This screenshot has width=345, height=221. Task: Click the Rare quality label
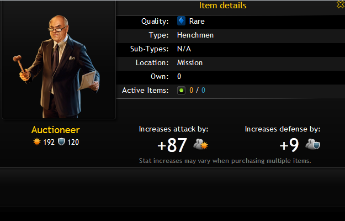pyautogui.click(x=197, y=22)
